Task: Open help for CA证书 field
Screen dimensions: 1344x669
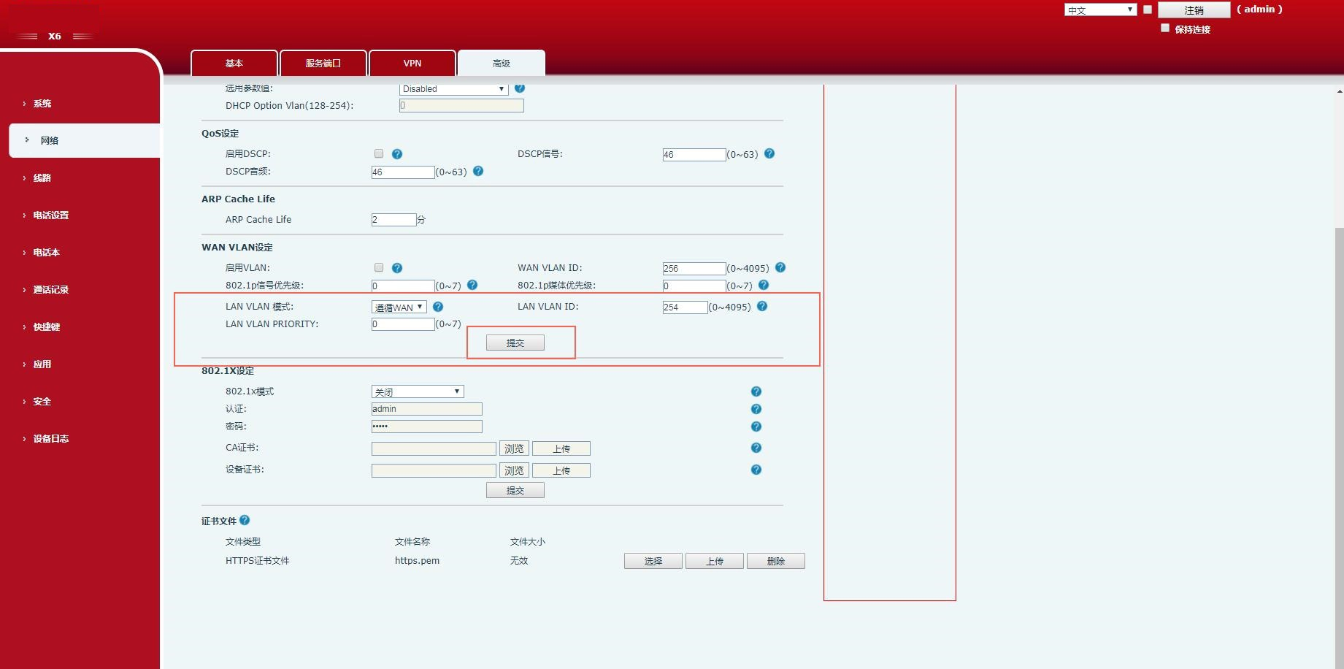Action: click(x=756, y=447)
